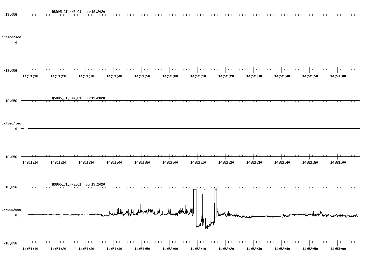
Task: Click the 18.056 upper limit of HNE plot
Action: click(11, 14)
